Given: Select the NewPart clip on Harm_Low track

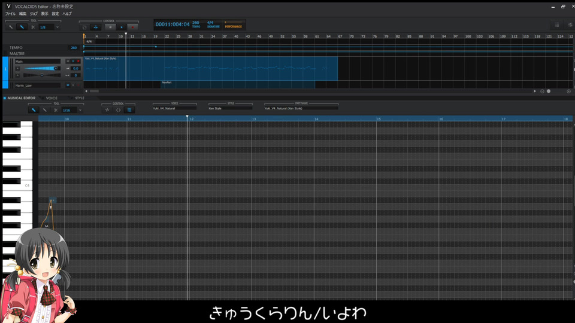Looking at the screenshot, I should pos(238,84).
